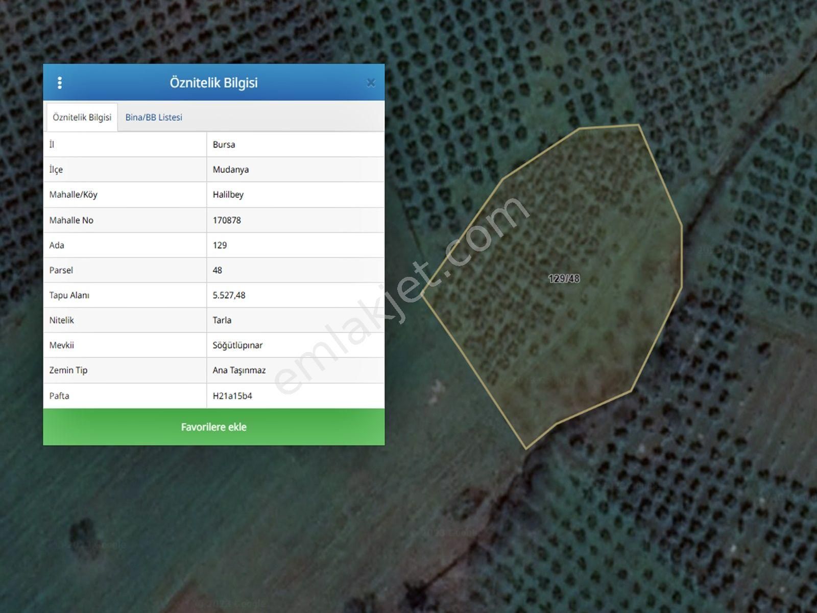The width and height of the screenshot is (817, 613).
Task: Click the Ada row label
Action: 57,245
